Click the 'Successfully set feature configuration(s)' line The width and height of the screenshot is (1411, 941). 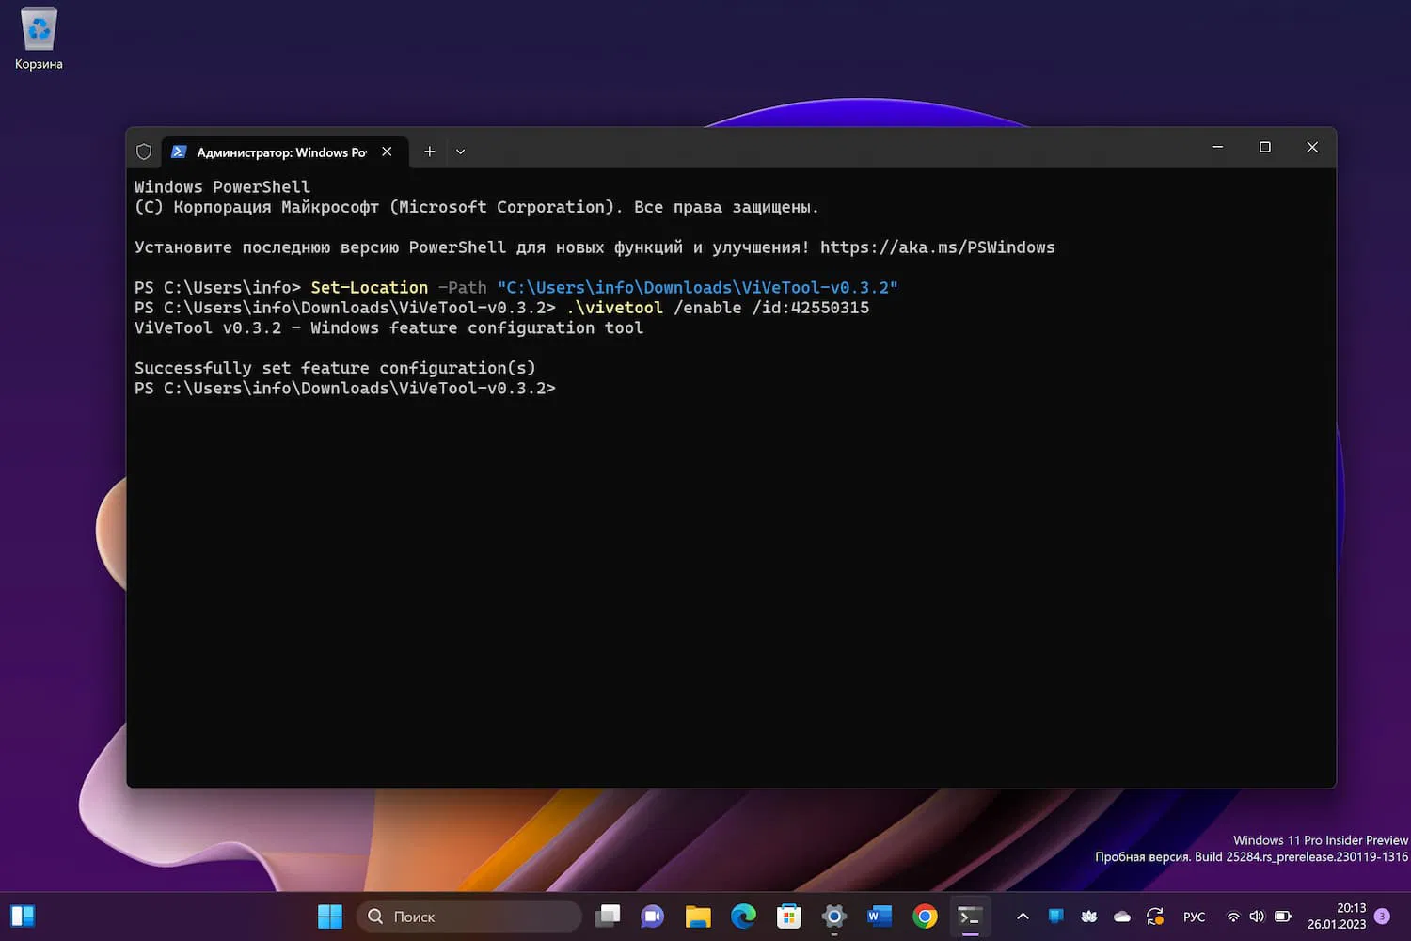coord(335,368)
